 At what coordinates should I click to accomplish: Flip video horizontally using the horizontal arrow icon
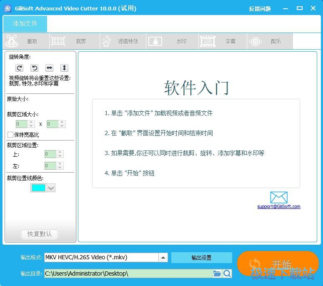click(50, 68)
